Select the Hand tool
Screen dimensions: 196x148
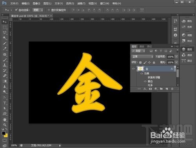(5, 120)
